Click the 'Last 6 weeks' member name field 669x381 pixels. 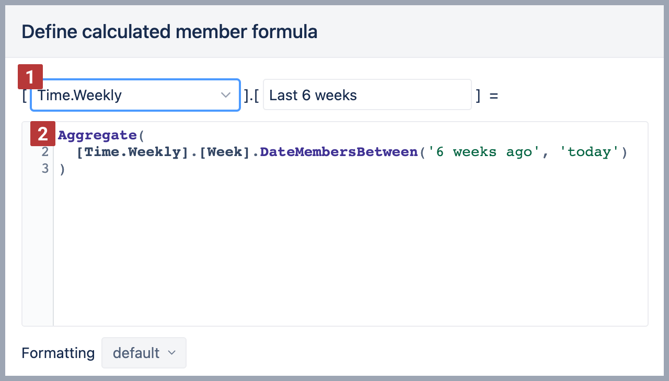pos(367,95)
